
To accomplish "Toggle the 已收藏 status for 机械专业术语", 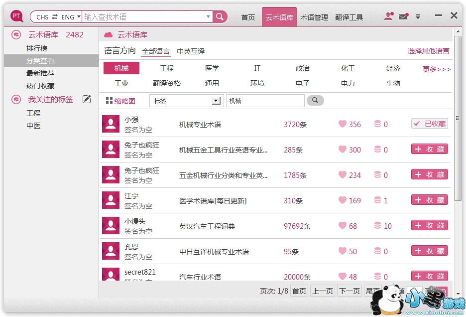I will 430,124.
